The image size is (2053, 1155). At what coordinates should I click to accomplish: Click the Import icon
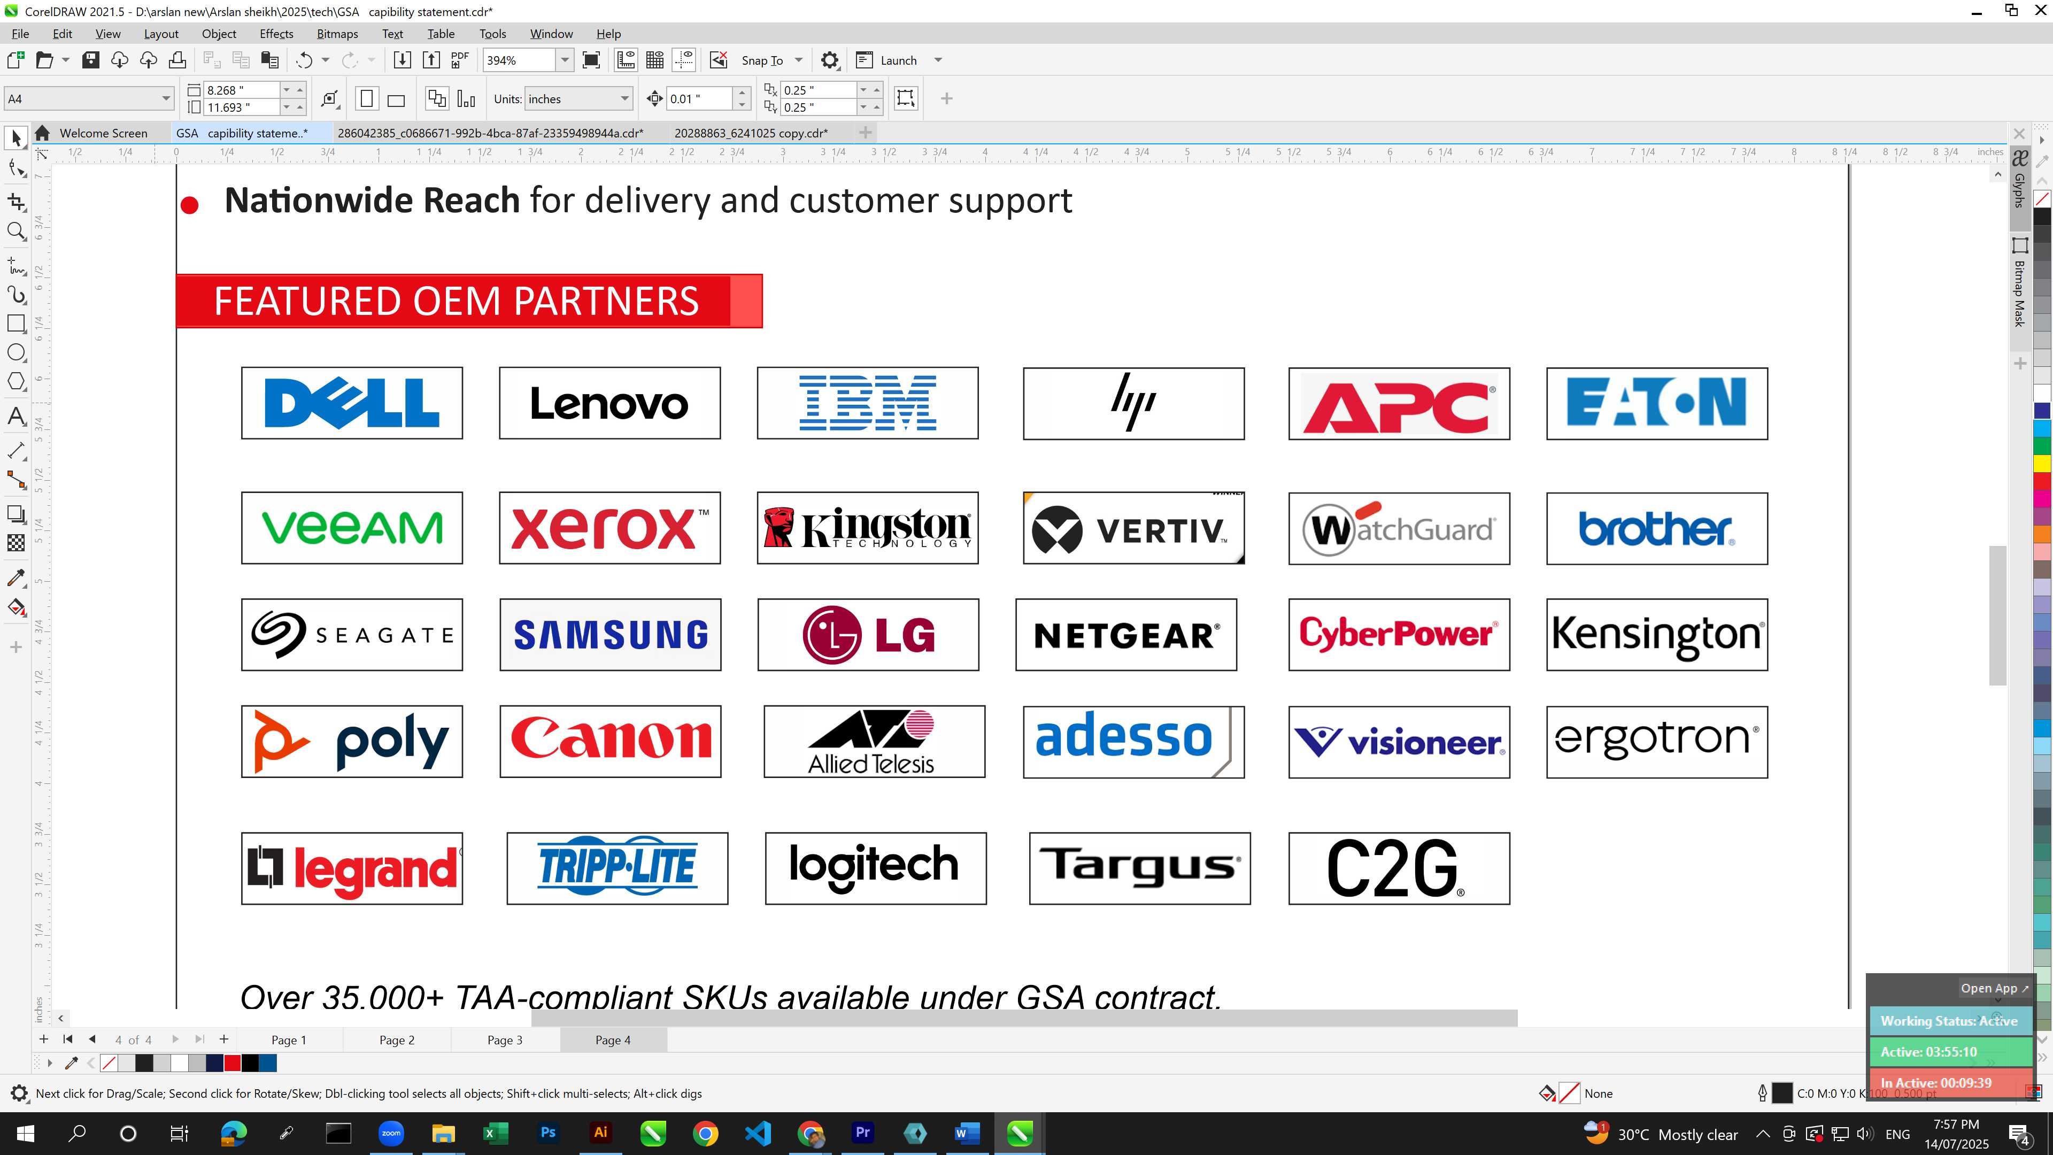pyautogui.click(x=403, y=60)
